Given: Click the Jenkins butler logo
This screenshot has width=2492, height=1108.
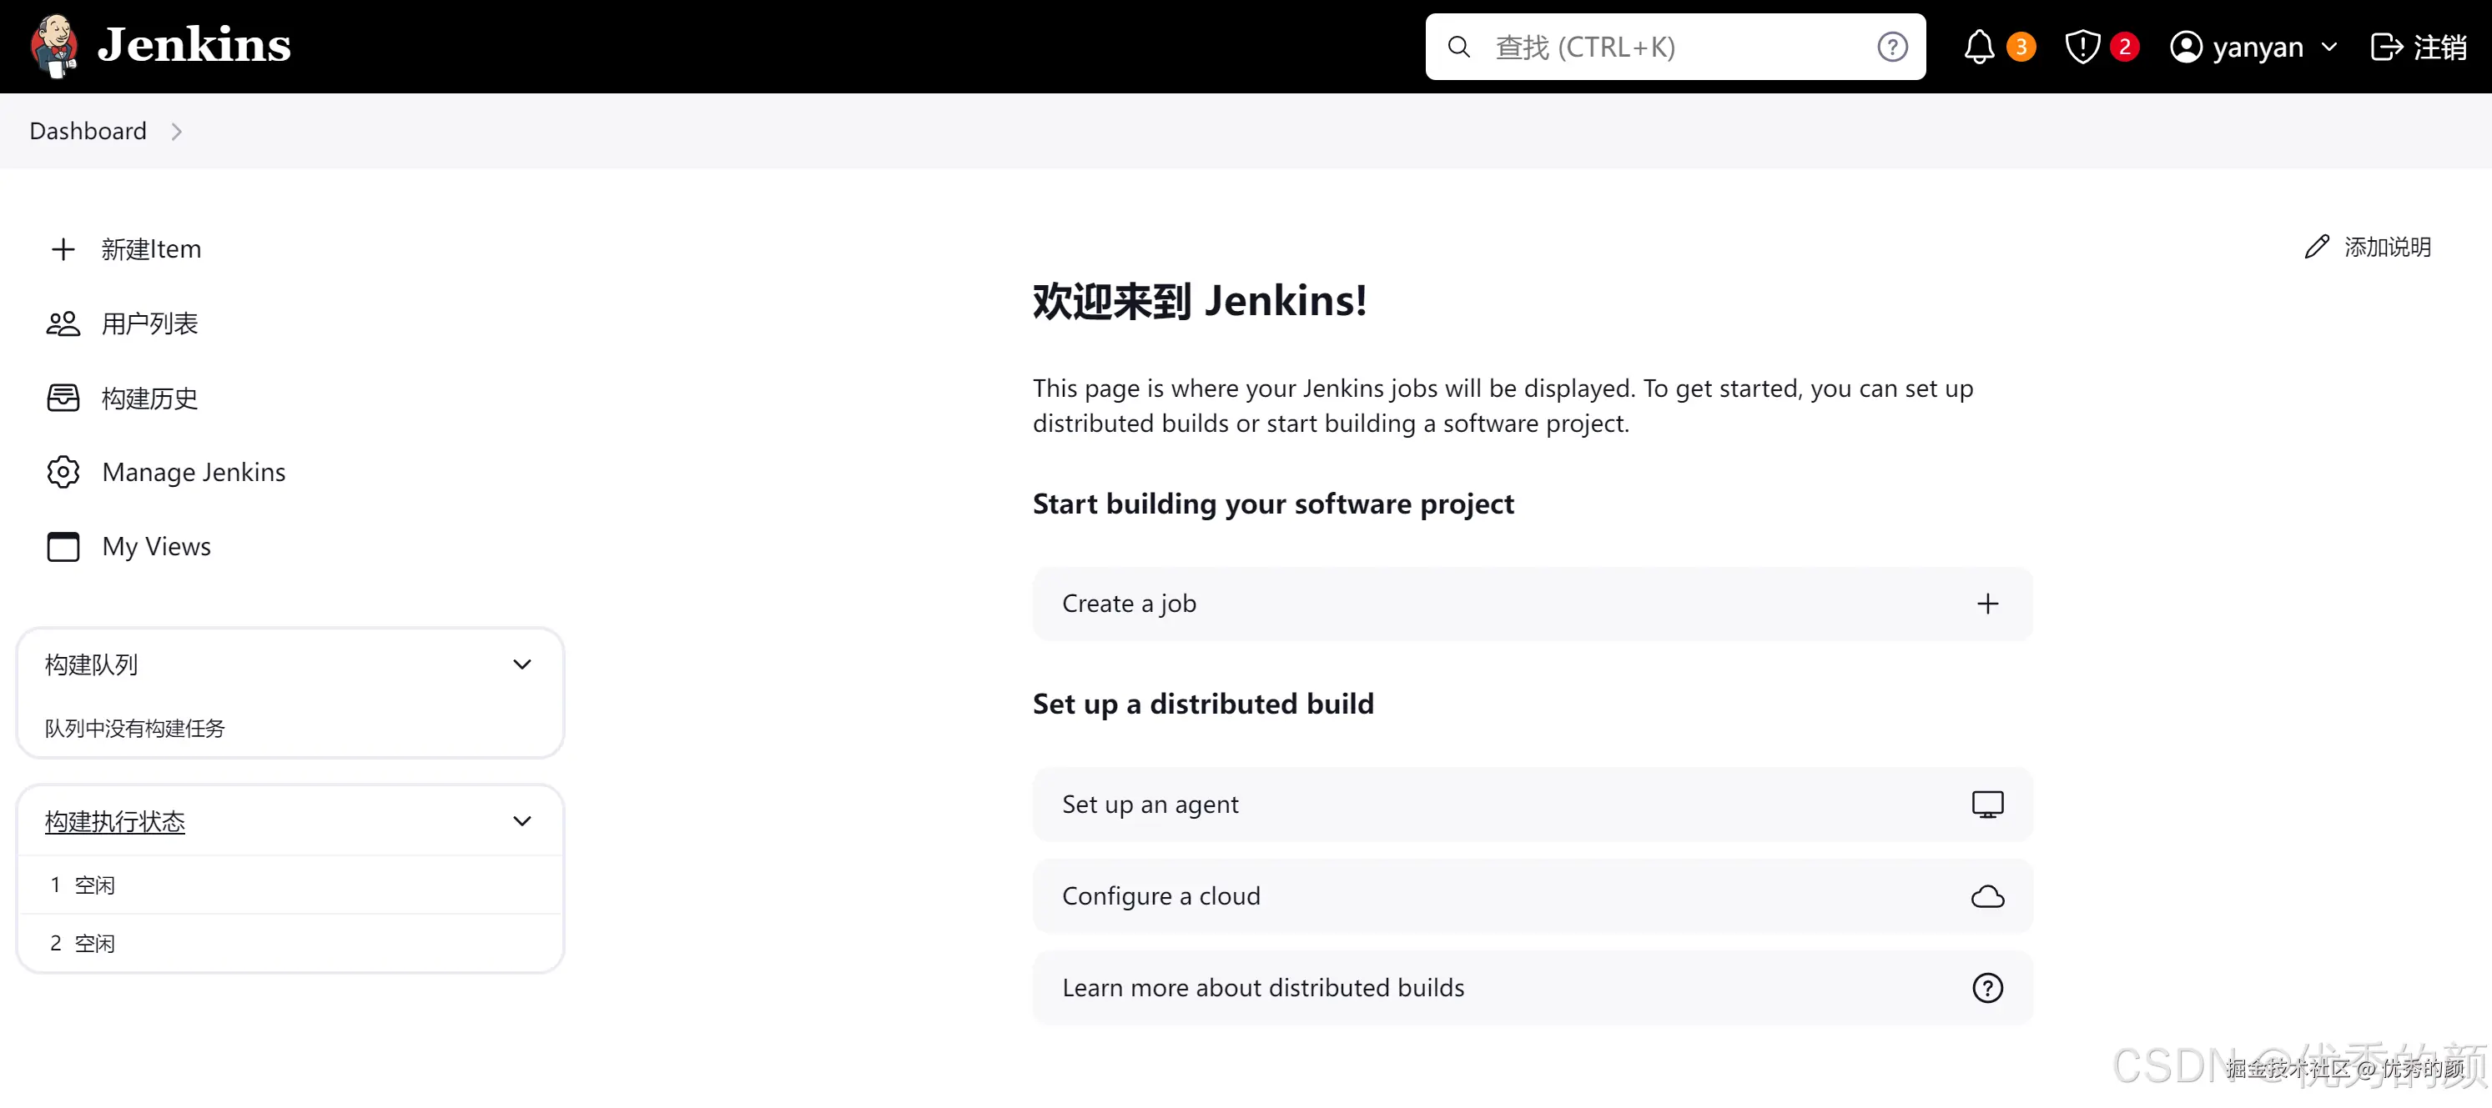Looking at the screenshot, I should pyautogui.click(x=53, y=46).
